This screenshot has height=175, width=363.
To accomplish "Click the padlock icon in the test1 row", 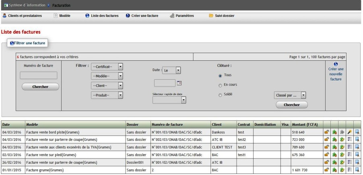I will [x=327, y=155].
